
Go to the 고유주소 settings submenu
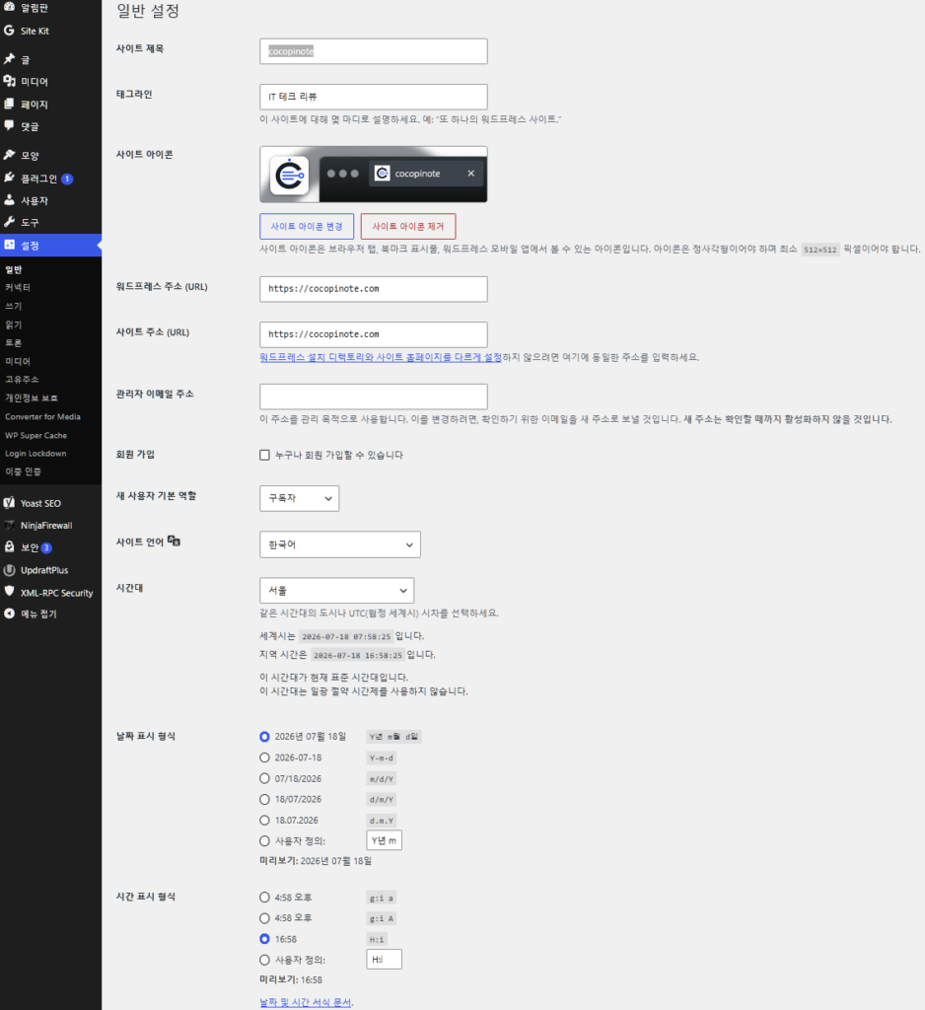point(22,380)
